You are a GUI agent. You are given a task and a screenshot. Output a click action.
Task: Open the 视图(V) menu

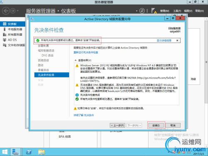188,11
